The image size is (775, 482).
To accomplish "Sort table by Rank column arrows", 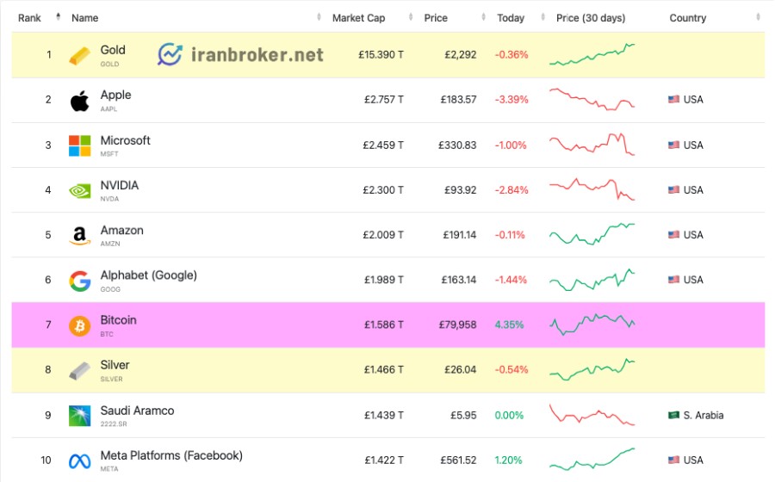I will tap(59, 17).
